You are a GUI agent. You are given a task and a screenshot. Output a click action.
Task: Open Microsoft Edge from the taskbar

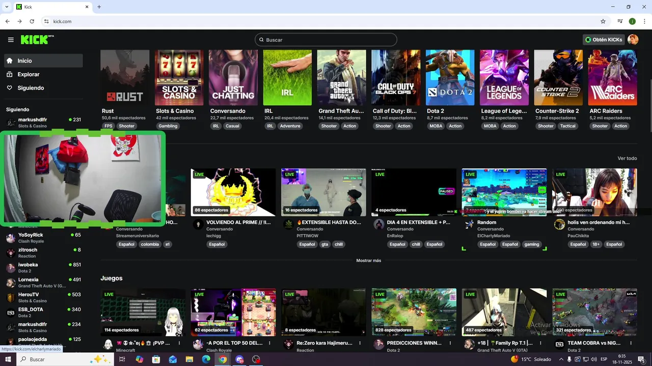(x=206, y=359)
